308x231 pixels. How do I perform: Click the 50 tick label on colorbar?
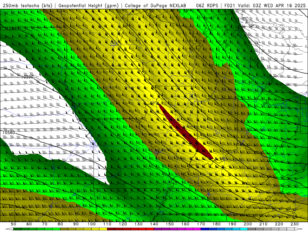click(x=13, y=224)
